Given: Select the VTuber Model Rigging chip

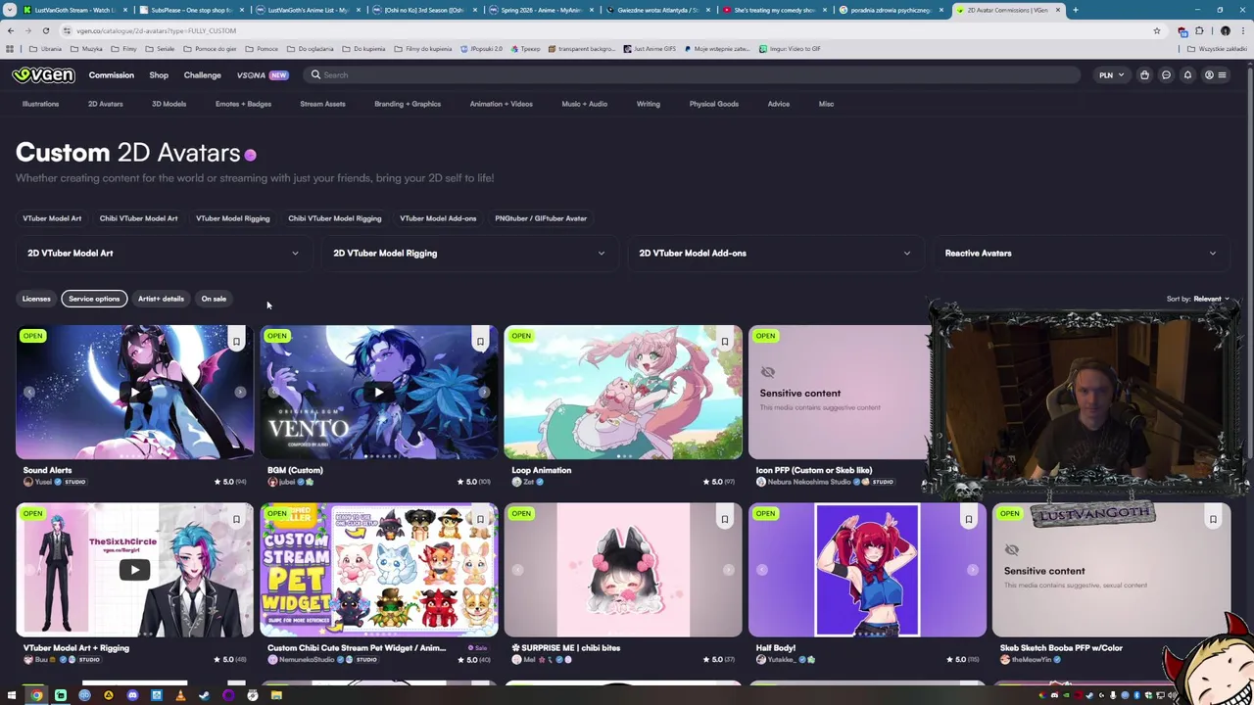Looking at the screenshot, I should click(x=232, y=218).
